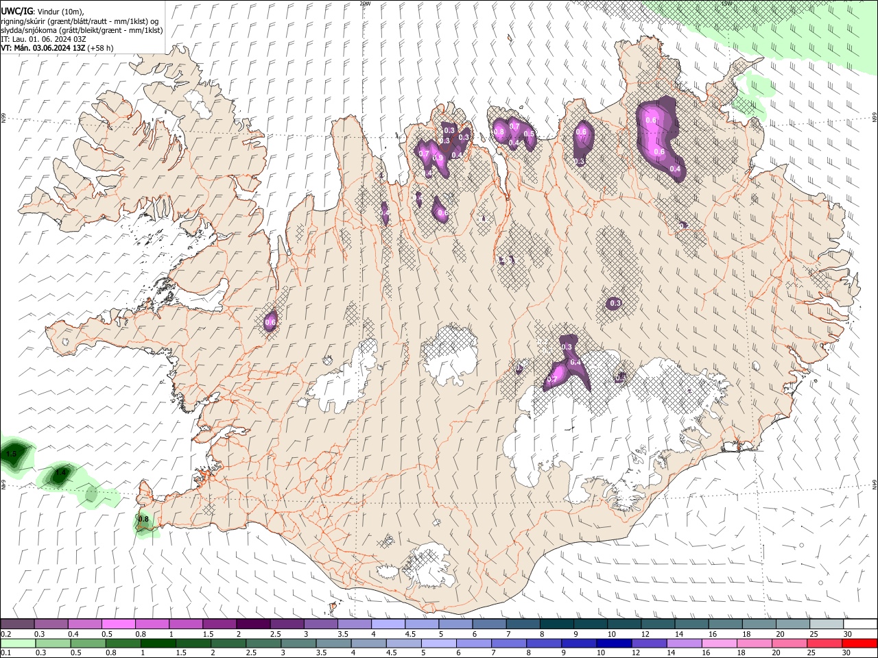Click upper legend swatch between 3.5 and 4

[355, 624]
